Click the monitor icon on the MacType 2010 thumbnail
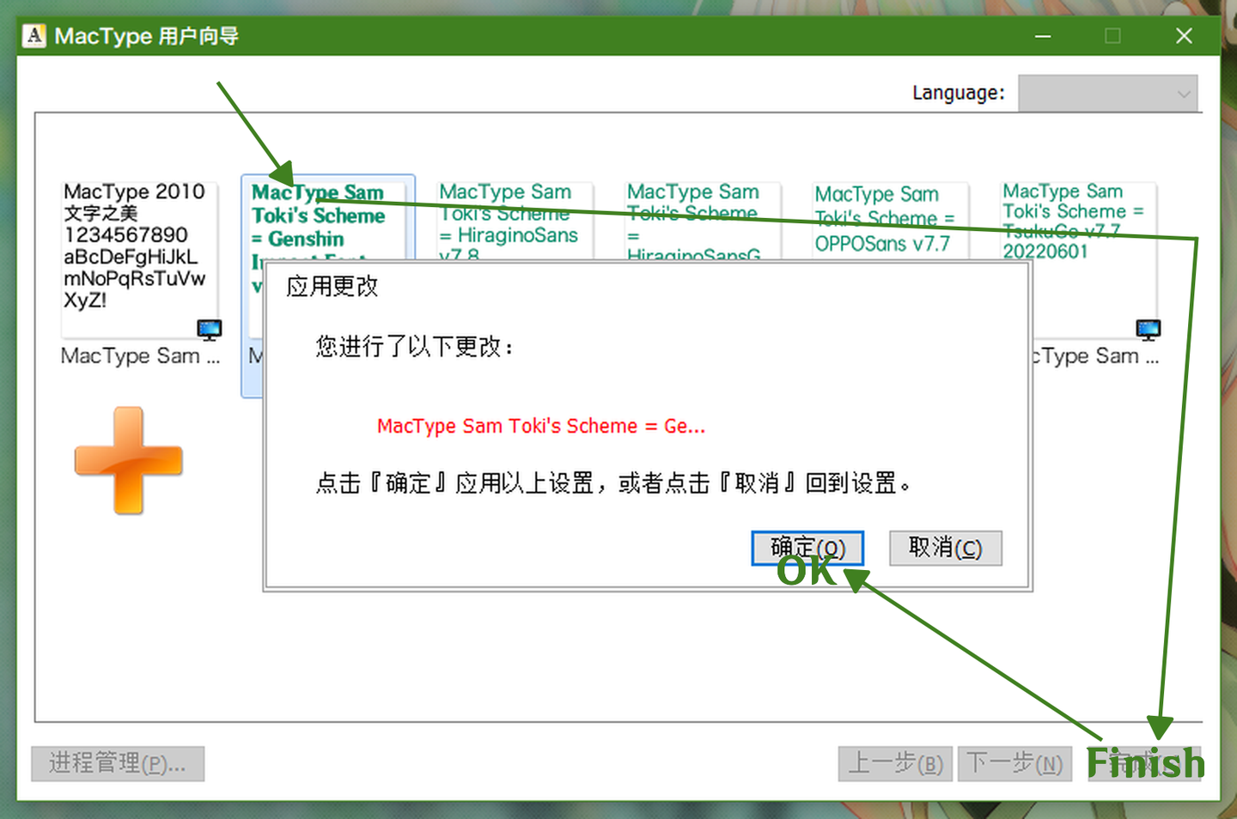This screenshot has width=1237, height=819. [x=209, y=329]
